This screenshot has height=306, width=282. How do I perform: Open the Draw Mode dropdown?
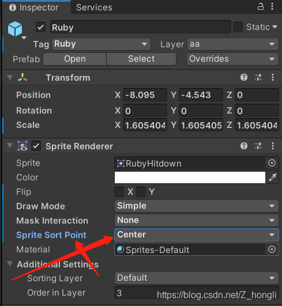[x=197, y=206]
